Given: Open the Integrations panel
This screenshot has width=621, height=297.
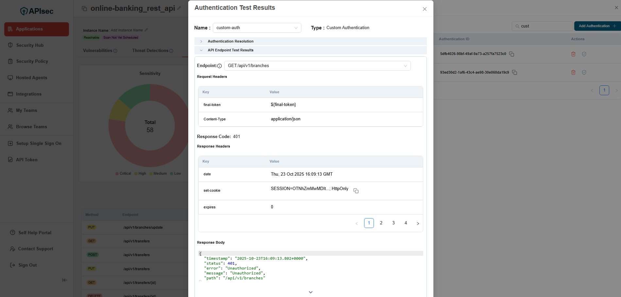Looking at the screenshot, I should (29, 94).
